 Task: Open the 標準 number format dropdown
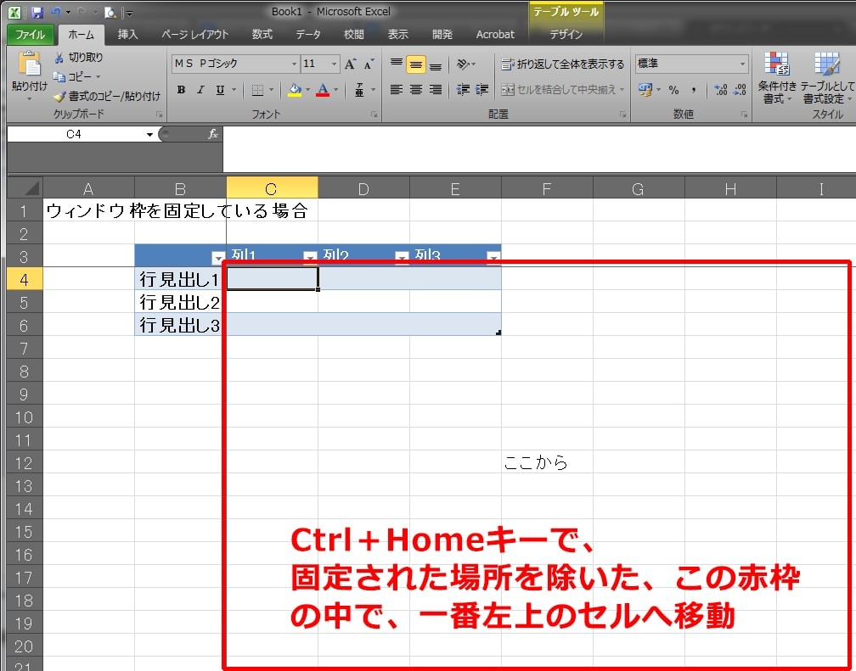coord(743,63)
